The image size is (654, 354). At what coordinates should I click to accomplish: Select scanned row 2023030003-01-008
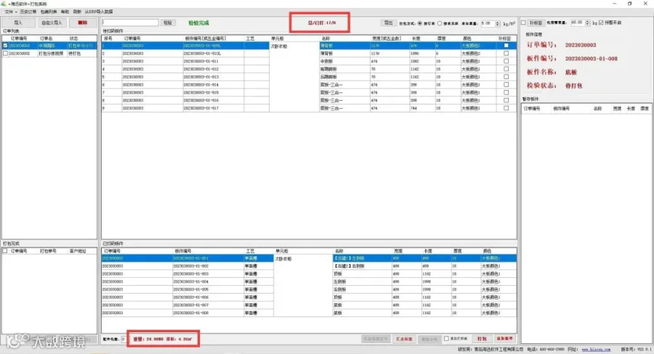(x=309, y=313)
